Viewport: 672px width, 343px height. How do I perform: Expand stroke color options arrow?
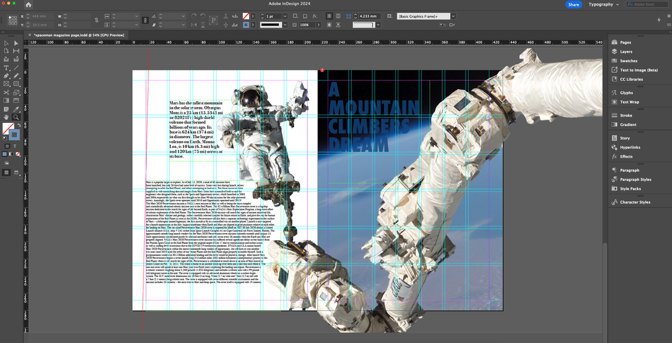tap(253, 25)
